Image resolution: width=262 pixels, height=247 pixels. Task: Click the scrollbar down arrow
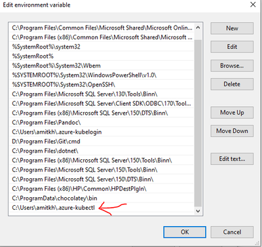[198, 211]
